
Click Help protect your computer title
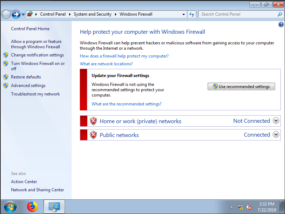[x=143, y=32]
